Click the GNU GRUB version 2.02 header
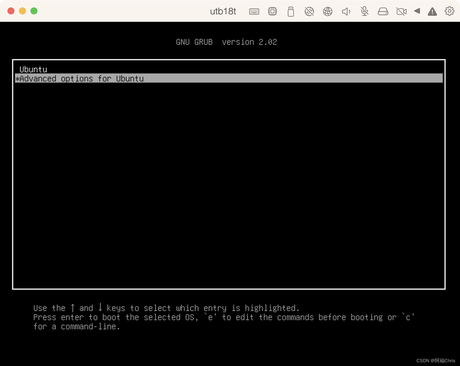Viewport: 460px width, 366px height. [227, 42]
